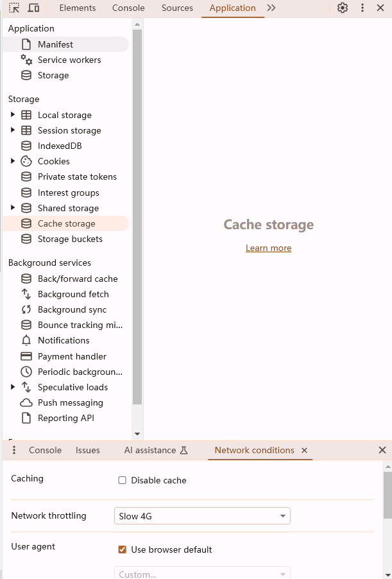This screenshot has height=579, width=392.
Task: Click the Service workers gears icon
Action: [x=26, y=60]
